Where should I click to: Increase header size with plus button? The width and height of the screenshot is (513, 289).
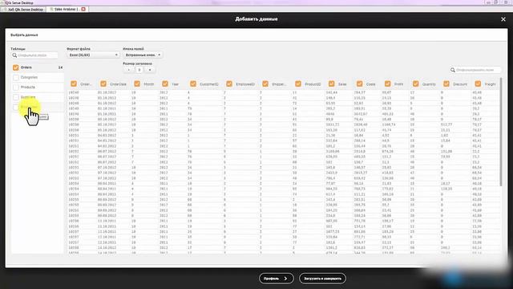click(150, 70)
